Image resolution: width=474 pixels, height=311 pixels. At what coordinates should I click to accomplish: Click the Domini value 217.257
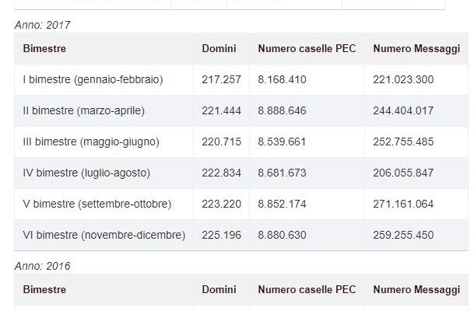click(x=222, y=80)
